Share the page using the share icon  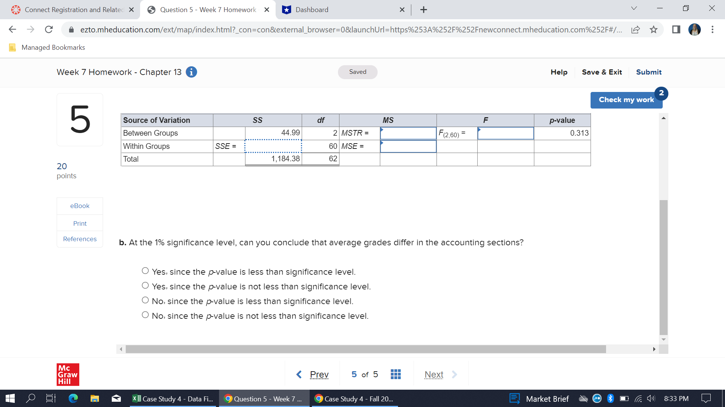click(x=636, y=29)
